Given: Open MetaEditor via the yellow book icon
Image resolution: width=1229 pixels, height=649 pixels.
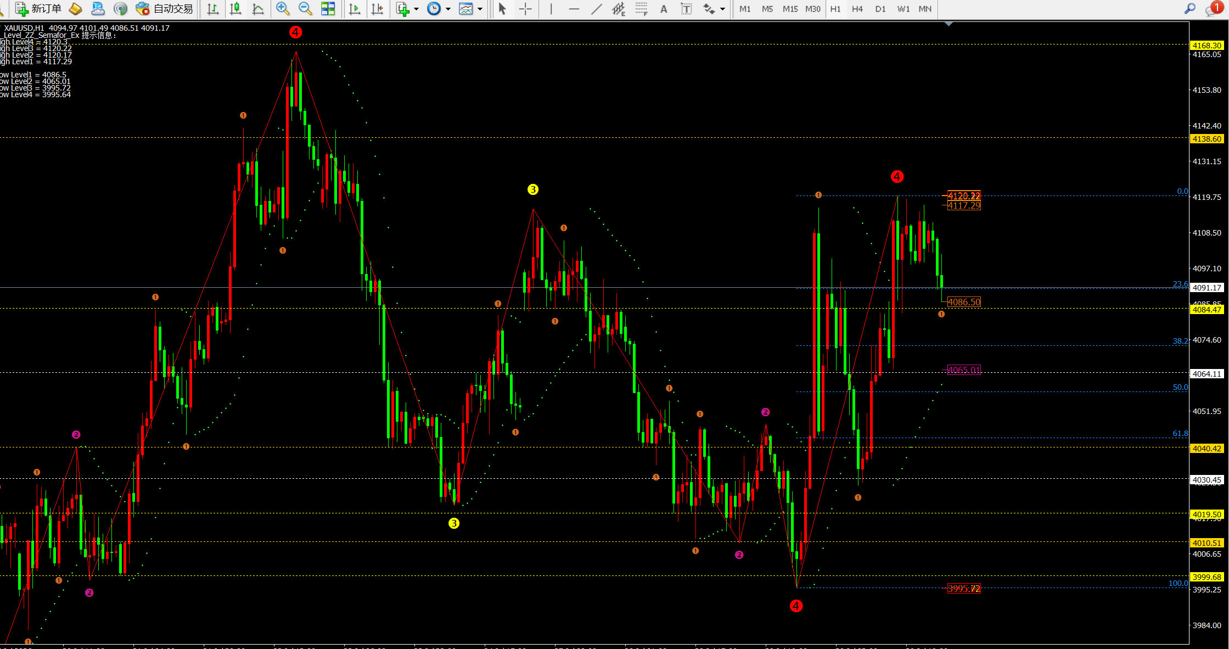Looking at the screenshot, I should (x=75, y=9).
